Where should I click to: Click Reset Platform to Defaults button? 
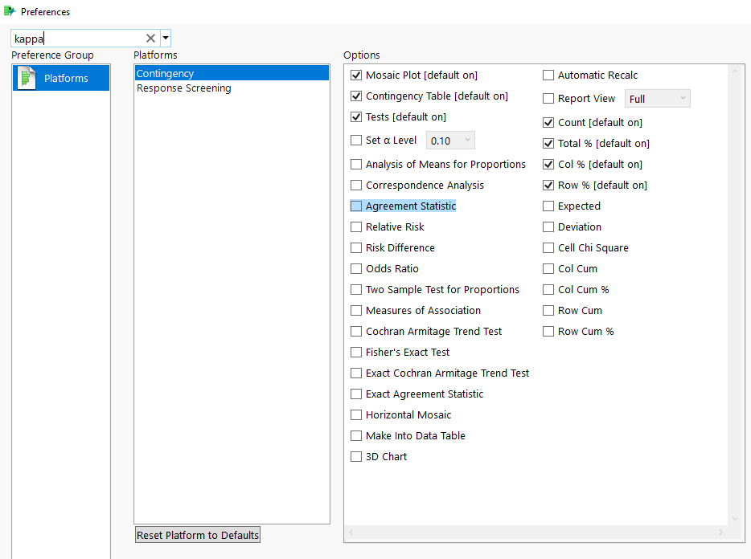pos(198,535)
